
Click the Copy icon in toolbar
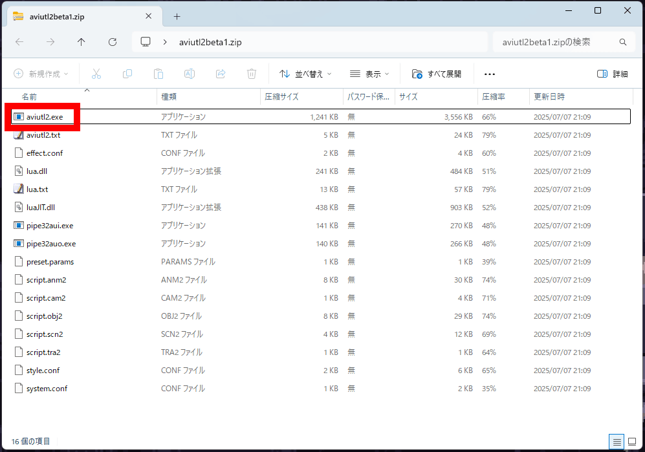point(127,74)
